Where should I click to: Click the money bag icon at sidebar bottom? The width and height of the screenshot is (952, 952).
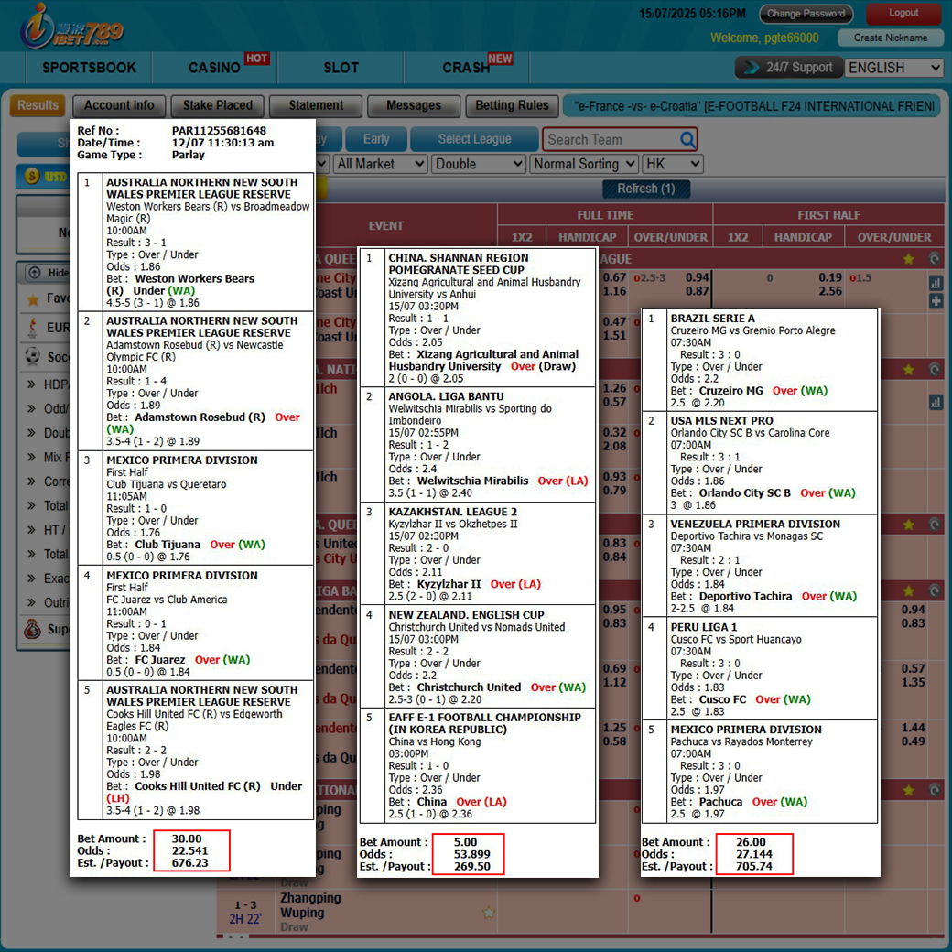(33, 628)
